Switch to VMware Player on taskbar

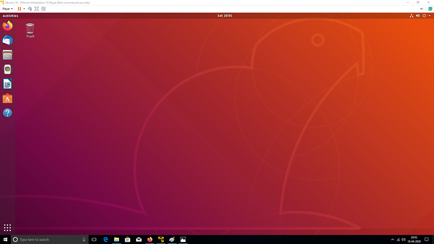[161, 239]
